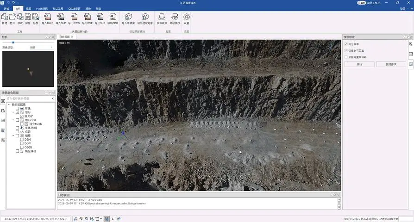This screenshot has width=414, height=222.
Task: Collapse the 栅格 tree node
Action: pos(13,136)
